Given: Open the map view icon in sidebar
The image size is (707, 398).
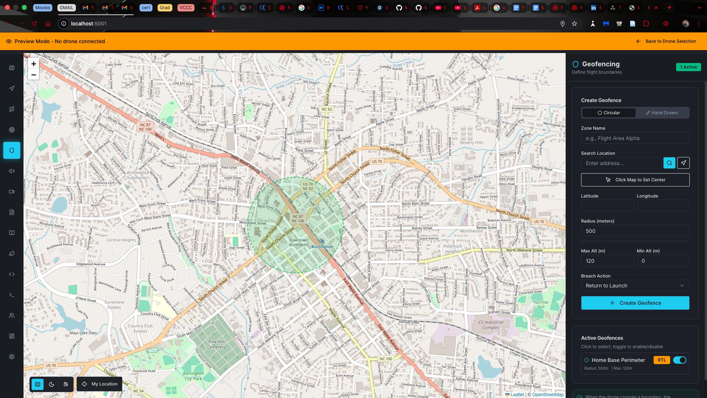Looking at the screenshot, I should point(11,68).
